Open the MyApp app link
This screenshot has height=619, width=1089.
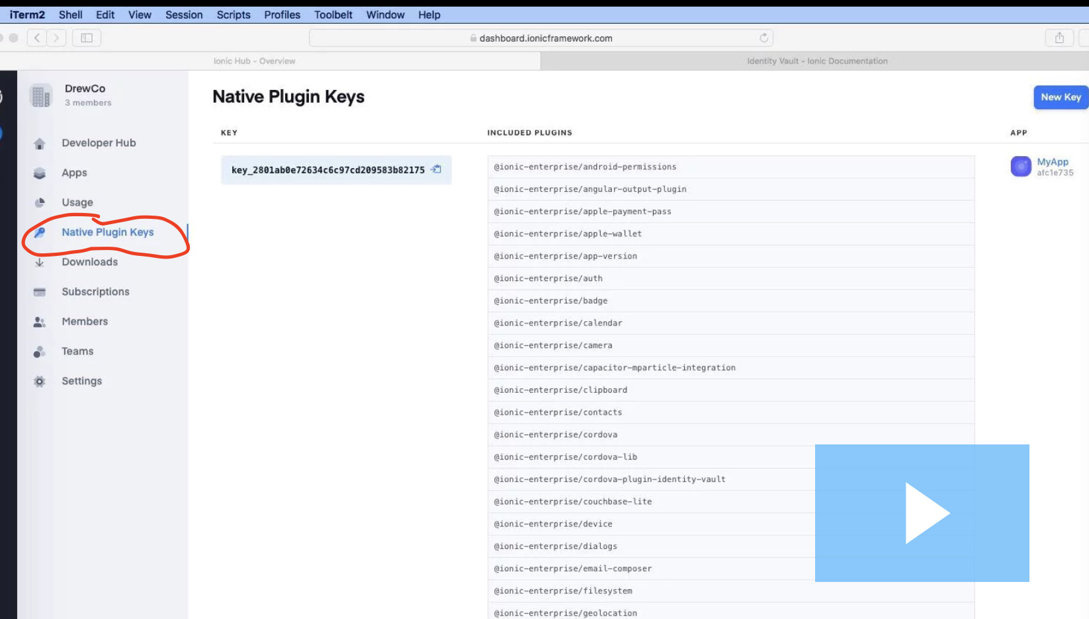[1053, 161]
